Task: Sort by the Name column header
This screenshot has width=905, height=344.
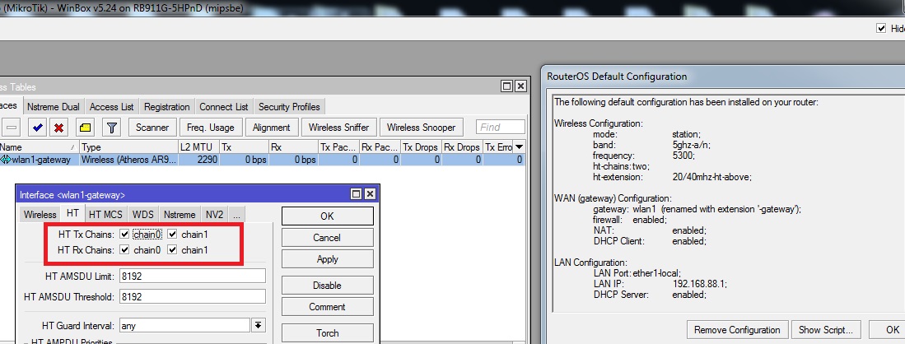Action: (39, 147)
